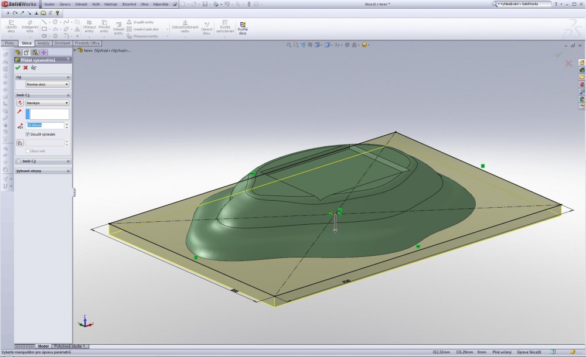Expand the teren tree node
Viewport: 586px width, 357px height.
pyautogui.click(x=75, y=50)
